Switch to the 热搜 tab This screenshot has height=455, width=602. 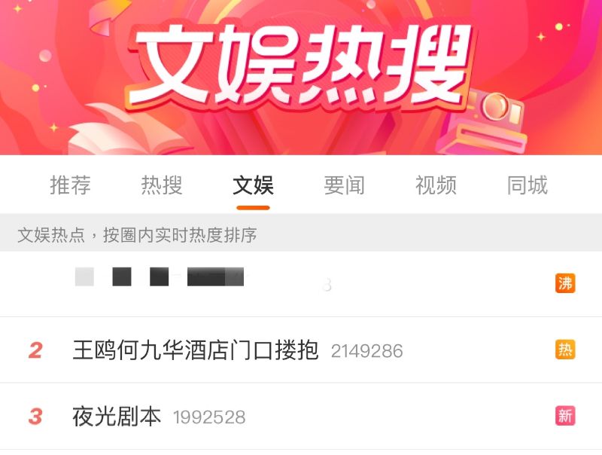pyautogui.click(x=162, y=185)
